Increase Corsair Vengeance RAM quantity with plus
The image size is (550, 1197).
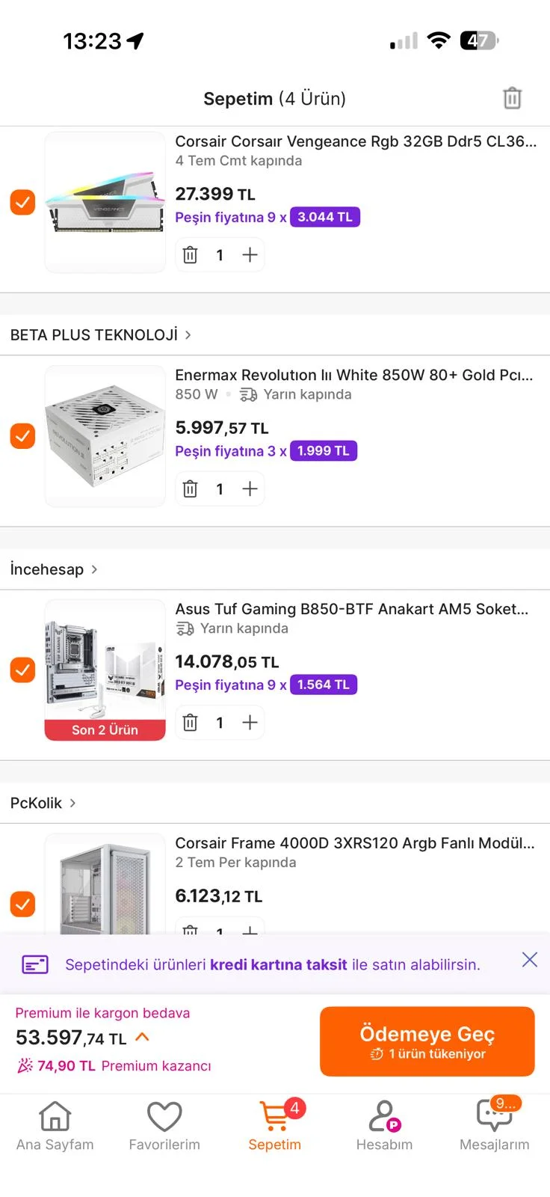pyautogui.click(x=250, y=255)
